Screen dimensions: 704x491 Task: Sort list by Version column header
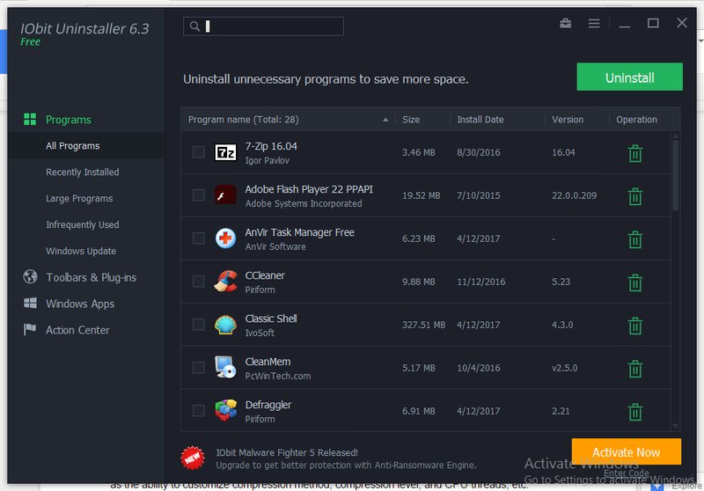[x=568, y=120]
